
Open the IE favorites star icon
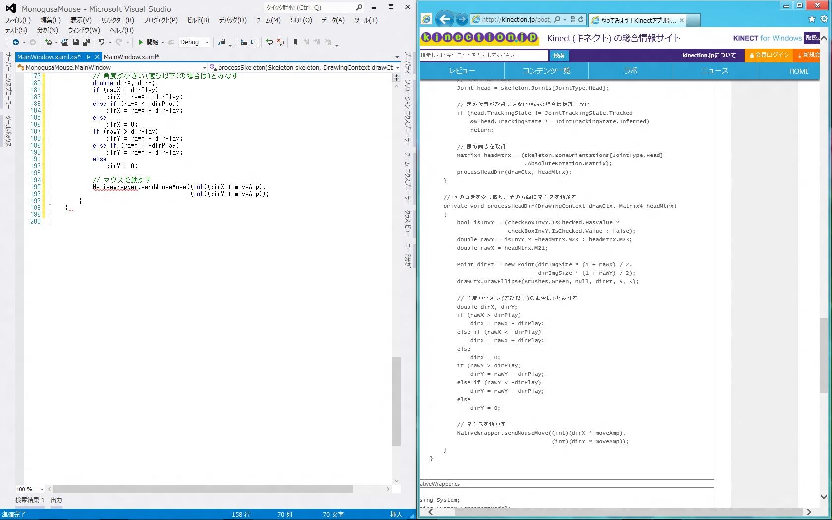(x=811, y=19)
